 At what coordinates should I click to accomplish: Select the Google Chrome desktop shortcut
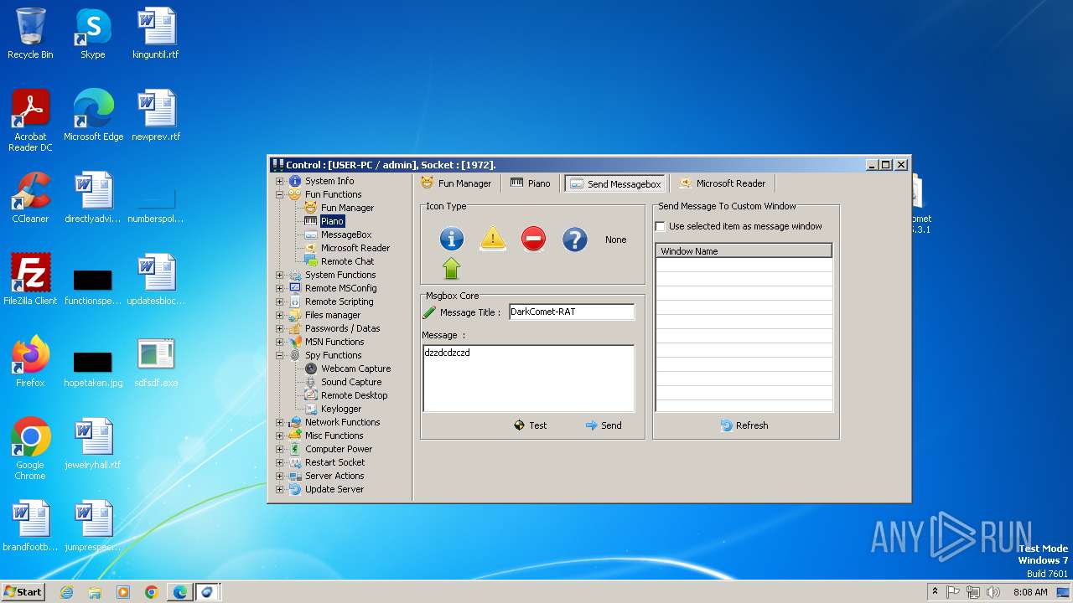30,449
